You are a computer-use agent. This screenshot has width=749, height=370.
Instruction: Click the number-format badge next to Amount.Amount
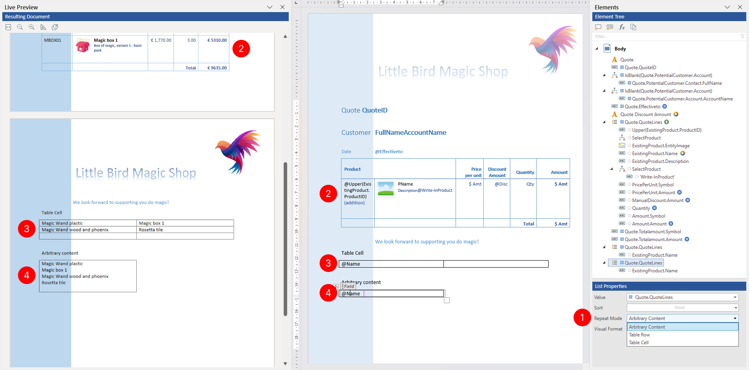(x=671, y=223)
